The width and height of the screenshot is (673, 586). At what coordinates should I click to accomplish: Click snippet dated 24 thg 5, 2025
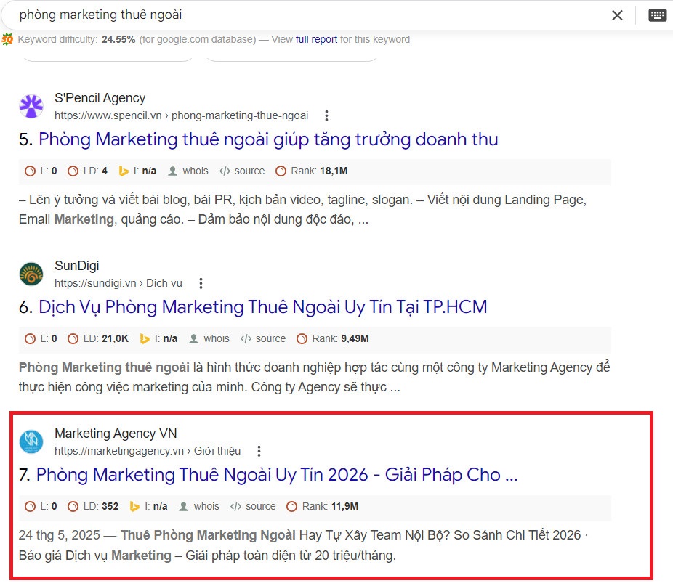pos(304,545)
